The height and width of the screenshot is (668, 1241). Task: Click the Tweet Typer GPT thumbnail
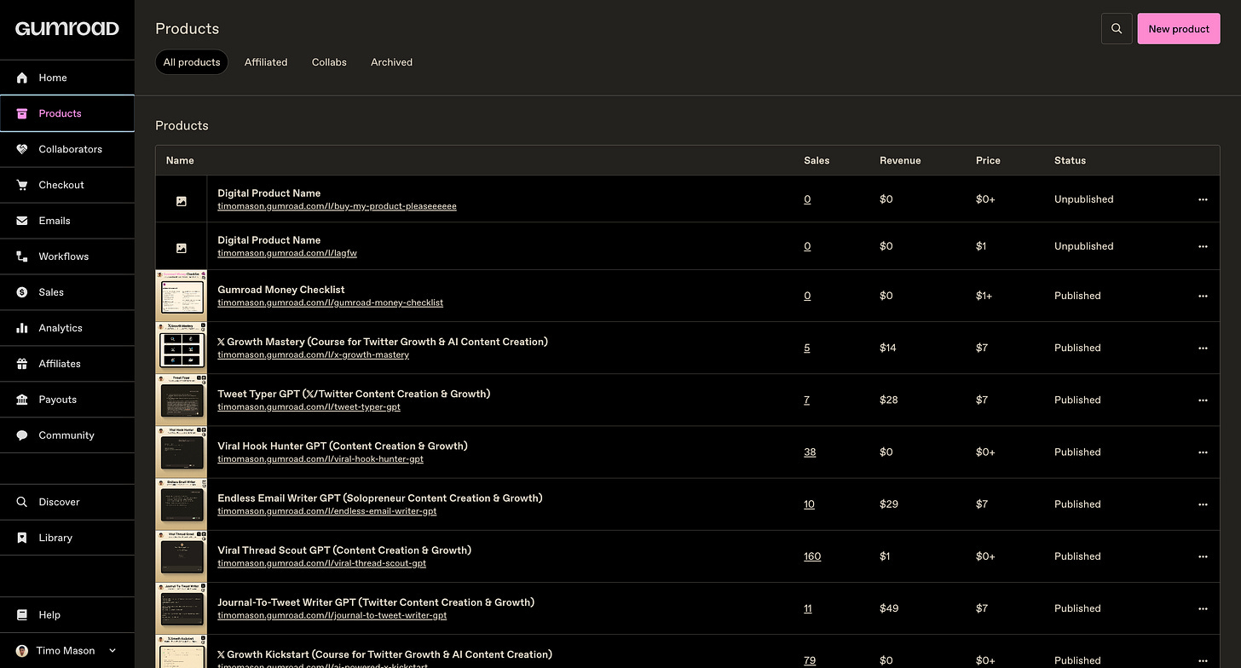click(182, 400)
